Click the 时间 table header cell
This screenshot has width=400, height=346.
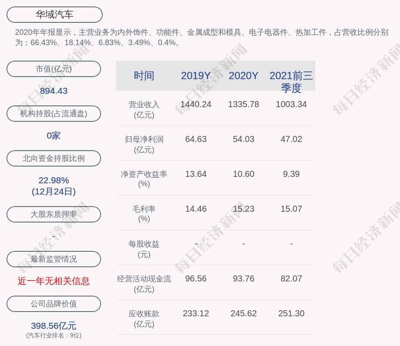coord(144,76)
